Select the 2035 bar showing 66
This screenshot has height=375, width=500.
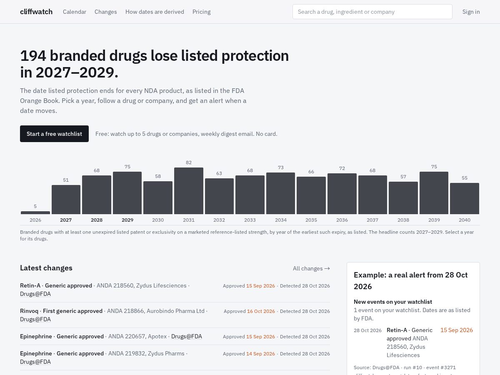(x=311, y=195)
